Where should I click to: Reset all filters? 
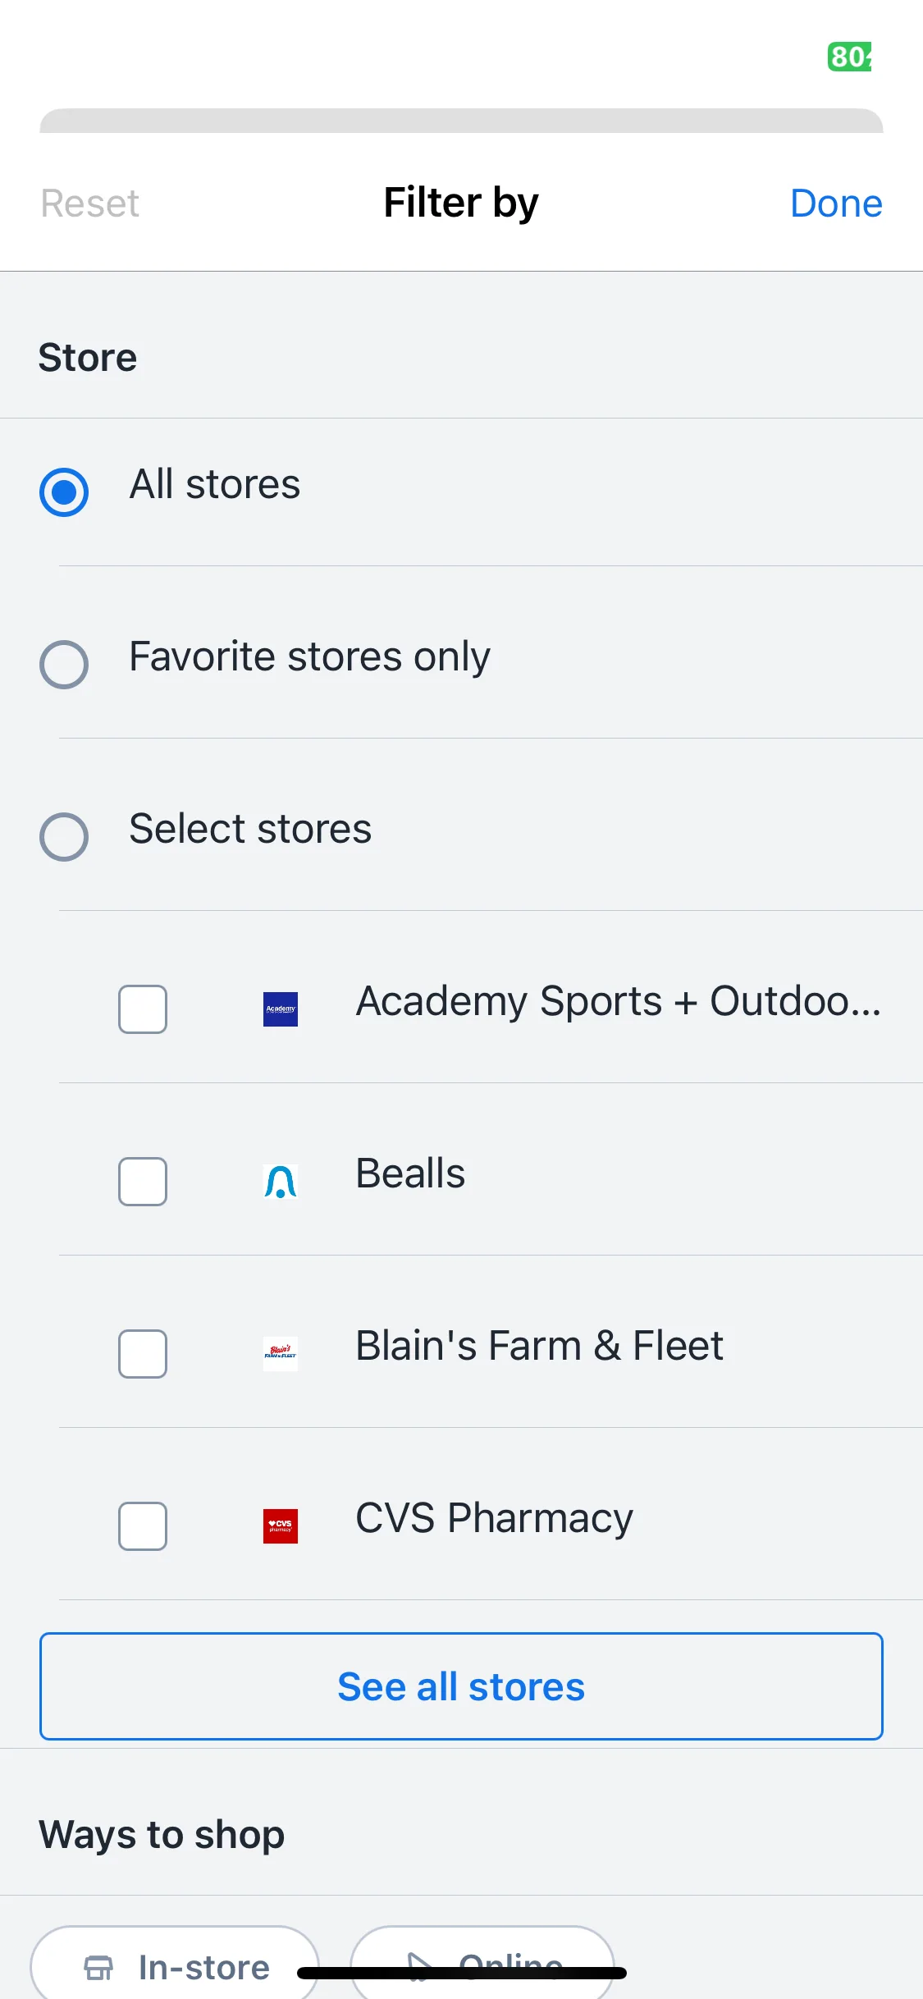click(x=90, y=203)
